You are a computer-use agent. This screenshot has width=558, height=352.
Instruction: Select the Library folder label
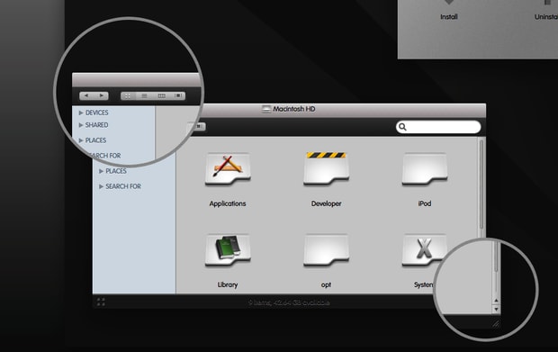click(x=228, y=284)
